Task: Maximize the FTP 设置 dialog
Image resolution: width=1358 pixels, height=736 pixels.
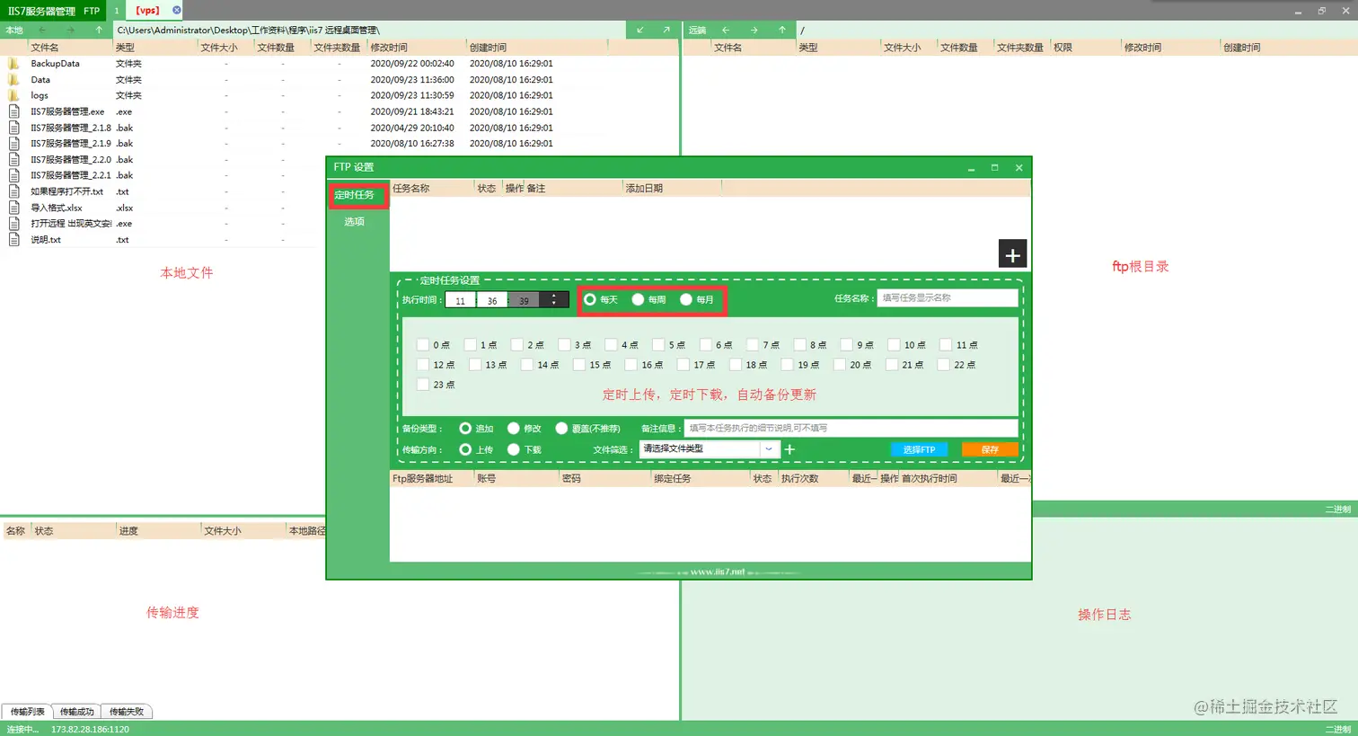Action: click(994, 167)
